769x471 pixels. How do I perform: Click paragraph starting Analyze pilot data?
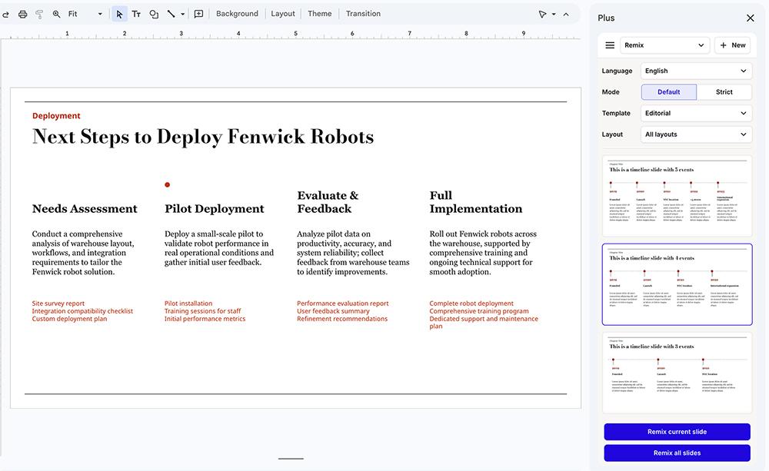pyautogui.click(x=353, y=253)
